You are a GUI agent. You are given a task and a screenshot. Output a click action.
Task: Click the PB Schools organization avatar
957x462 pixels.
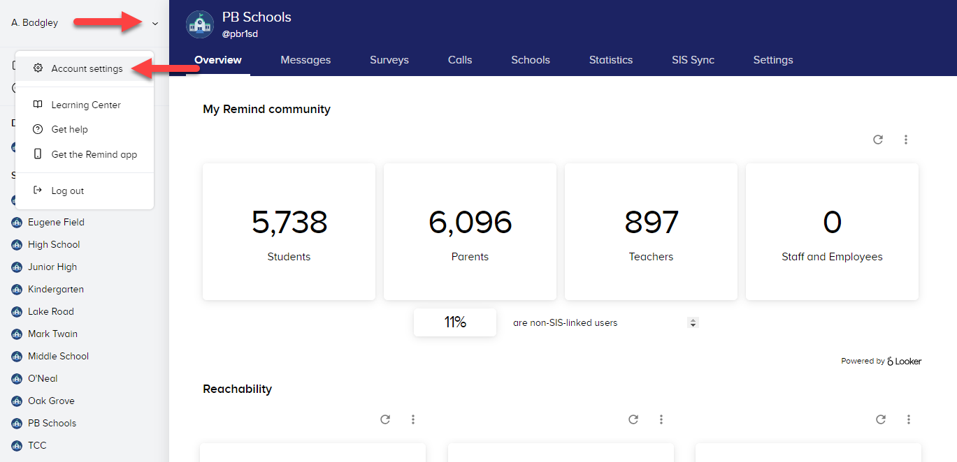coord(199,24)
